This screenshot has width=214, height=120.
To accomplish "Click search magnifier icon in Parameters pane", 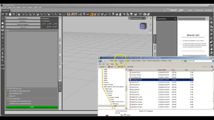I will pos(207,19).
